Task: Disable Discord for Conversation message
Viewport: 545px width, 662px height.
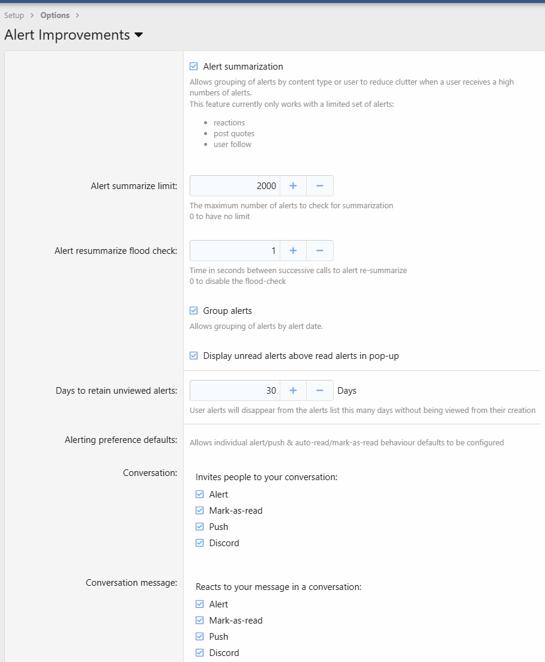Action: (x=199, y=652)
